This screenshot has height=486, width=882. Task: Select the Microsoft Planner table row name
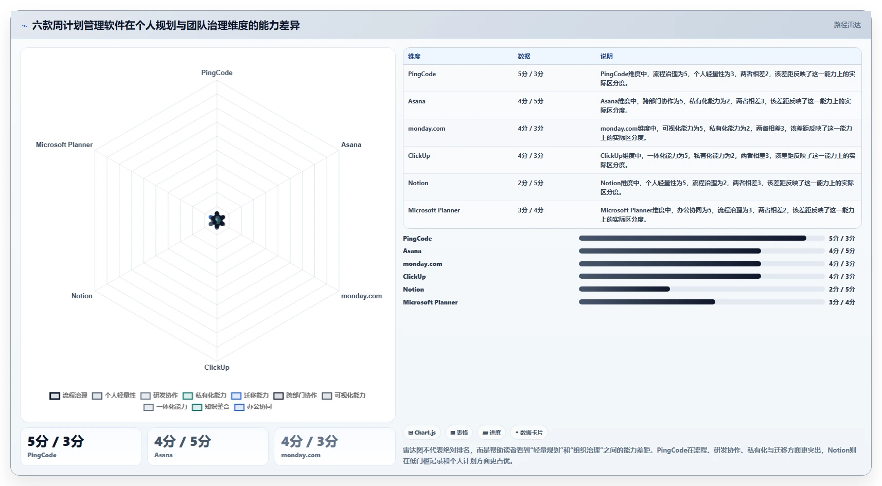click(x=434, y=210)
